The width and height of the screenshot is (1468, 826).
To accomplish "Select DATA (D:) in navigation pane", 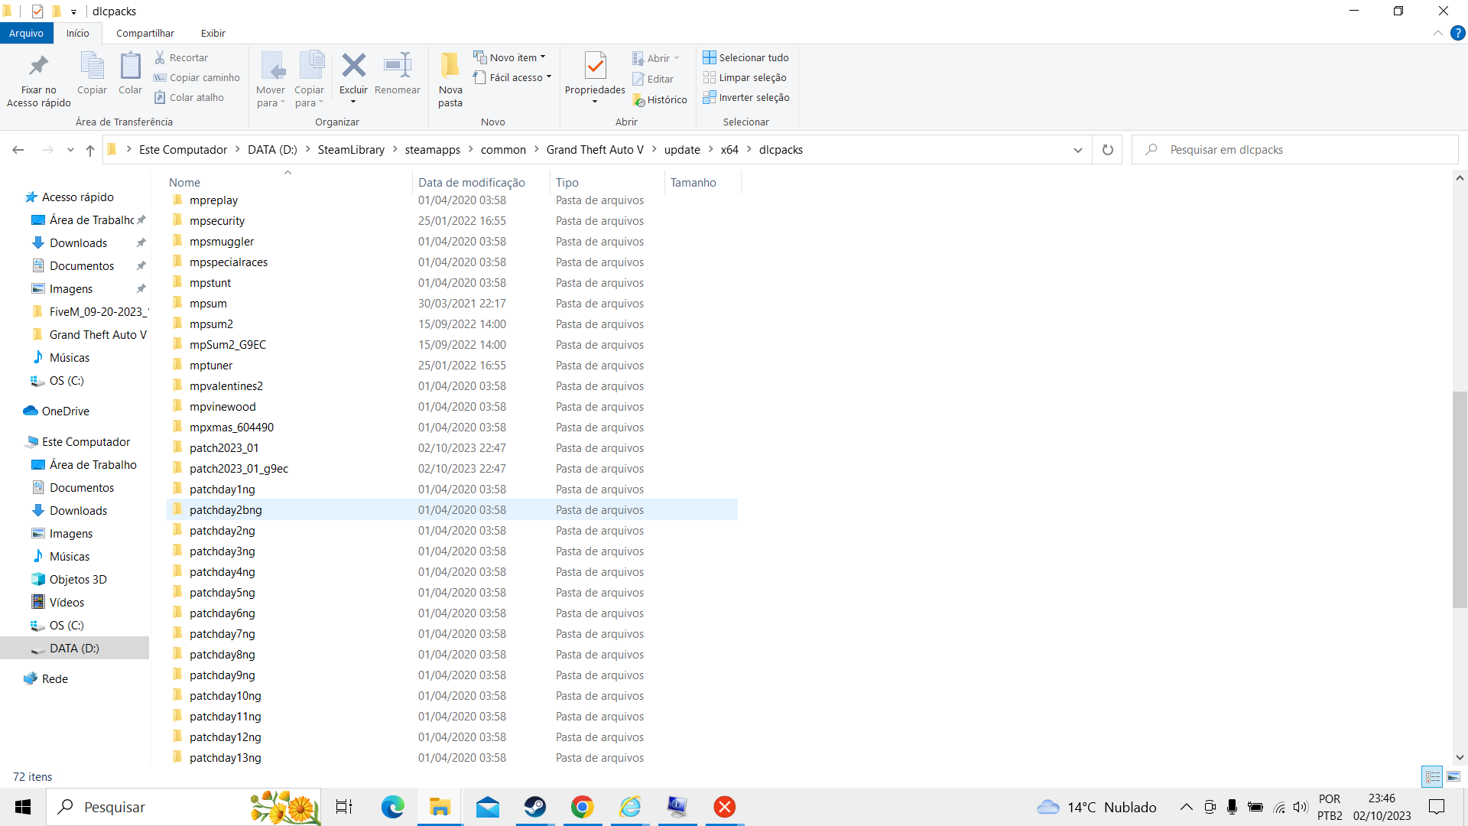I will point(74,648).
